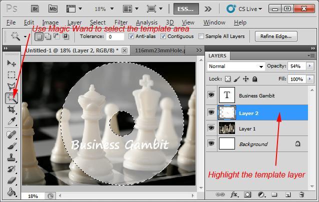
Task: Add a layer mask
Action: coord(247,194)
